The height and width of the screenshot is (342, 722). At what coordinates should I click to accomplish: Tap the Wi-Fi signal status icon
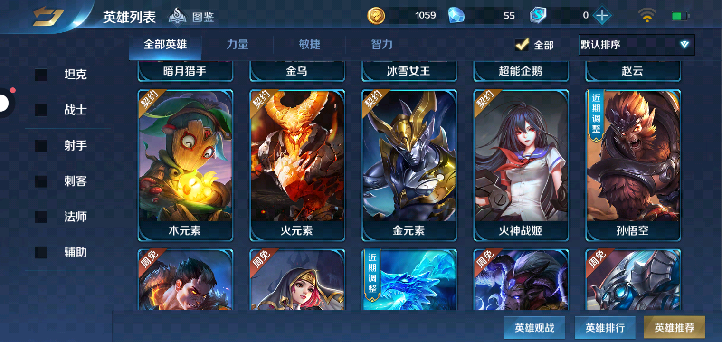(x=647, y=16)
